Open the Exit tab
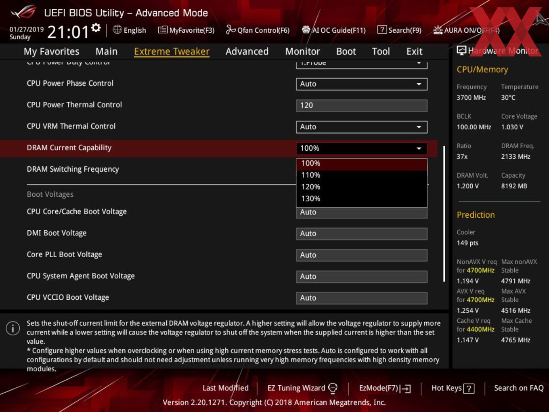The image size is (549, 412). tap(414, 51)
